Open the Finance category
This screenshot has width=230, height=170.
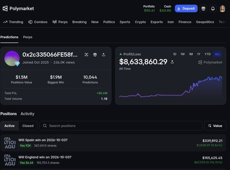[185, 22]
